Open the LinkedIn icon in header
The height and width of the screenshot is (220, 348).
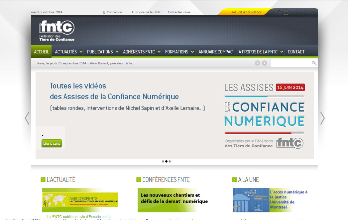tap(286, 12)
